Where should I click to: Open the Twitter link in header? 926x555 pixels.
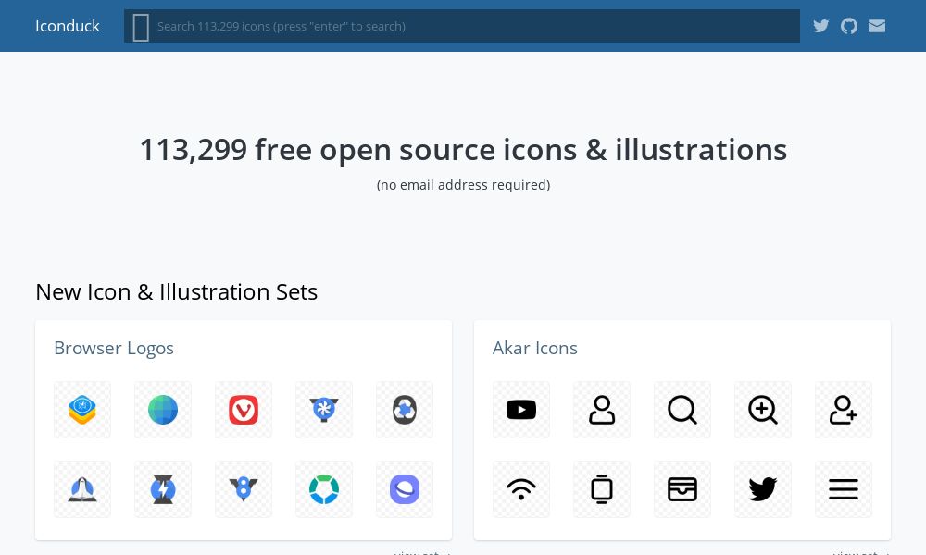820,26
